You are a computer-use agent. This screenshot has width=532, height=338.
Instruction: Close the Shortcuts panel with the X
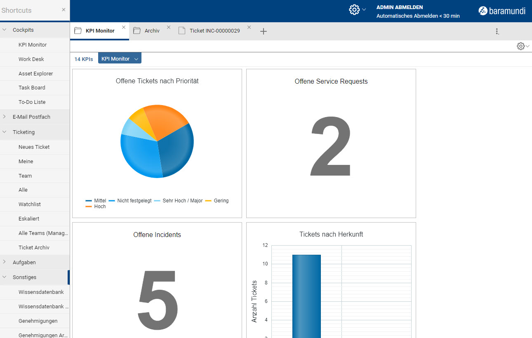tap(64, 9)
